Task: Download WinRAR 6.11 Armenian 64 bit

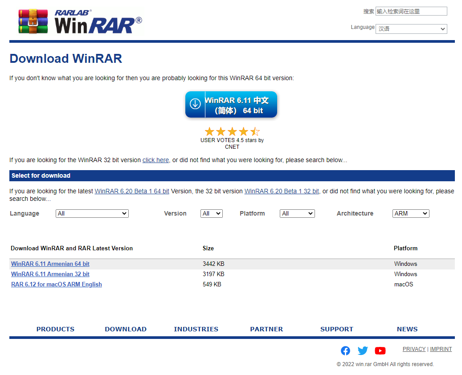Action: tap(50, 264)
